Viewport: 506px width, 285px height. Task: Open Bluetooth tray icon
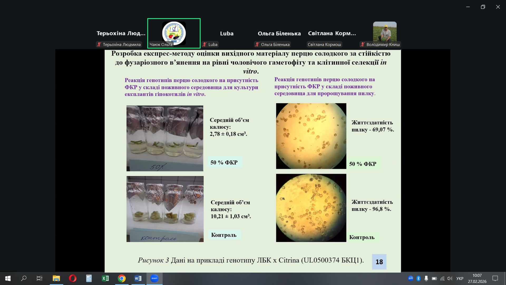pyautogui.click(x=418, y=278)
